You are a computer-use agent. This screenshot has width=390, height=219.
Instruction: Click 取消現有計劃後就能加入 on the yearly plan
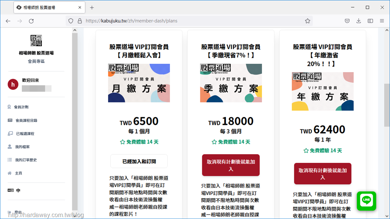pyautogui.click(x=323, y=174)
